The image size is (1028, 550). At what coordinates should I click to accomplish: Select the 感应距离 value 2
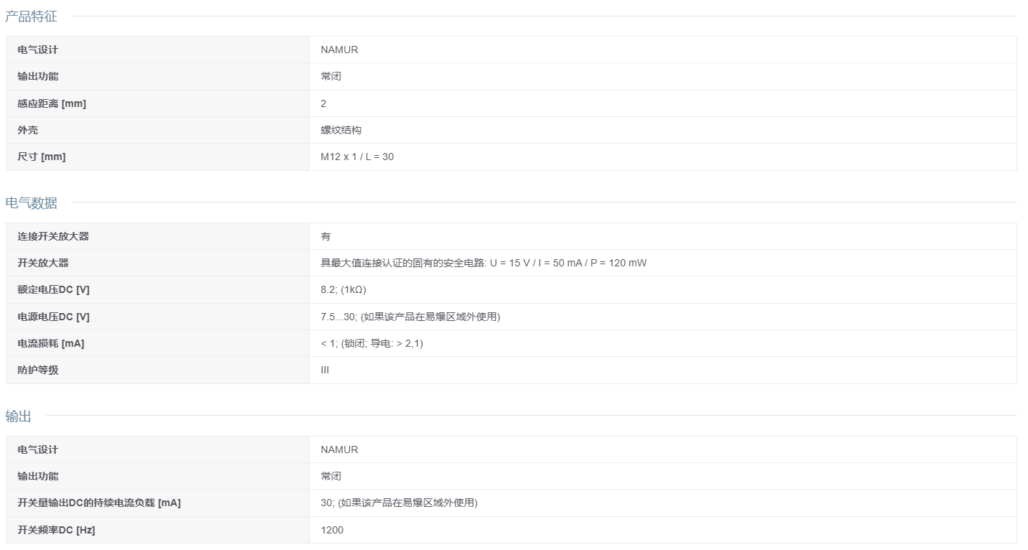point(323,103)
